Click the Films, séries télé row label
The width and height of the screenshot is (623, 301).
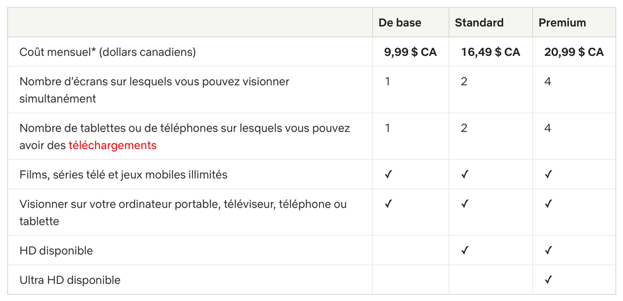click(x=123, y=175)
